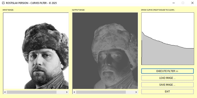Click the Execute Filter button
This screenshot has width=197, height=98.
[x=167, y=71]
